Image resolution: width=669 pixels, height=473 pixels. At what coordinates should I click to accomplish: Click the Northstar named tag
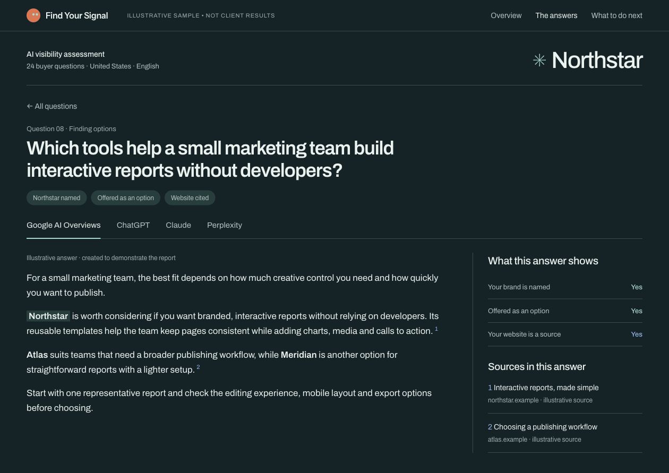[57, 198]
